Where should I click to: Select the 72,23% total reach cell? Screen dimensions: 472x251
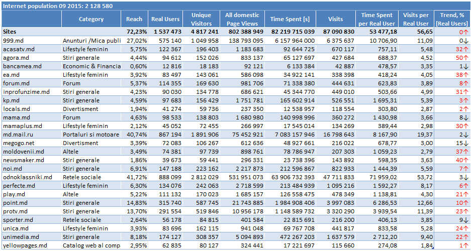[134, 32]
